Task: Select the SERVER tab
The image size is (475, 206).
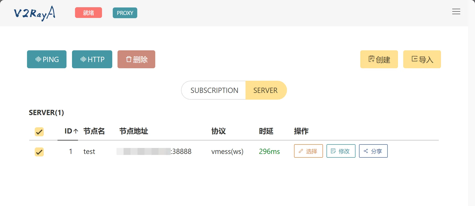Action: tap(265, 90)
